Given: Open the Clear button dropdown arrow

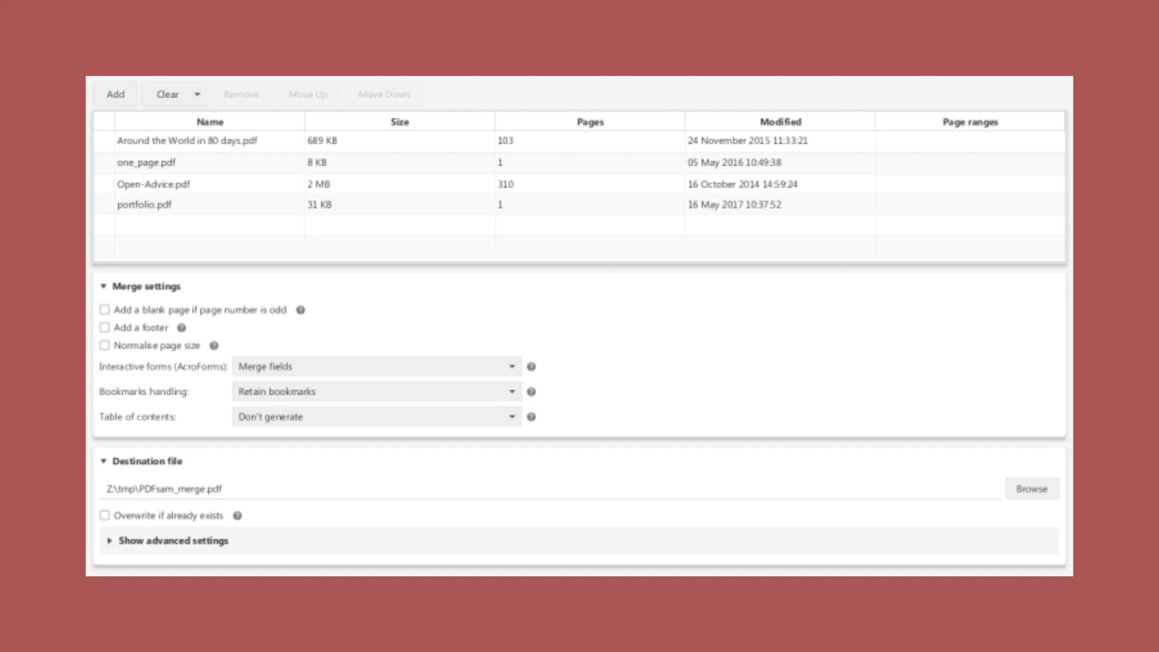Looking at the screenshot, I should click(x=197, y=95).
